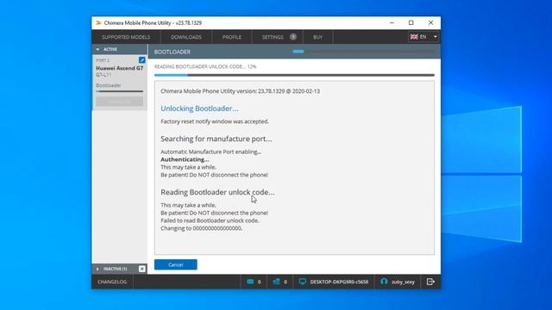Click the zuby_sexy username
Image resolution: width=552 pixels, height=310 pixels.
pyautogui.click(x=403, y=282)
